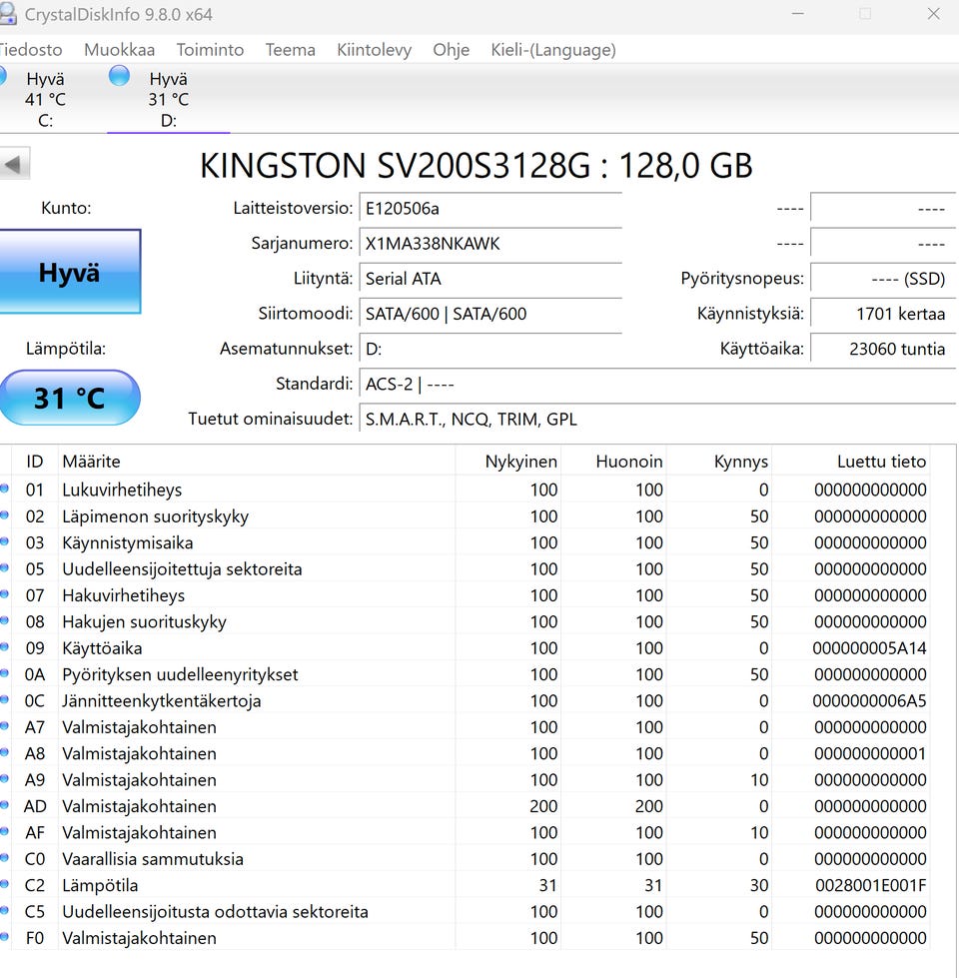Click the 31 °C temperature button
The height and width of the screenshot is (978, 959).
coord(69,398)
